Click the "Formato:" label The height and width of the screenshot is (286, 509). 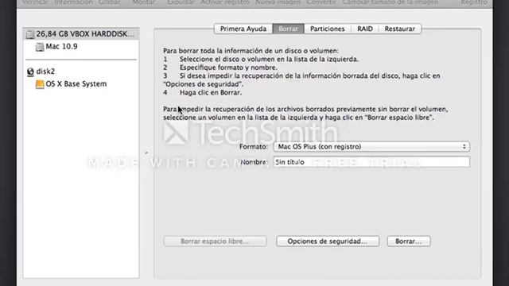[x=254, y=146]
